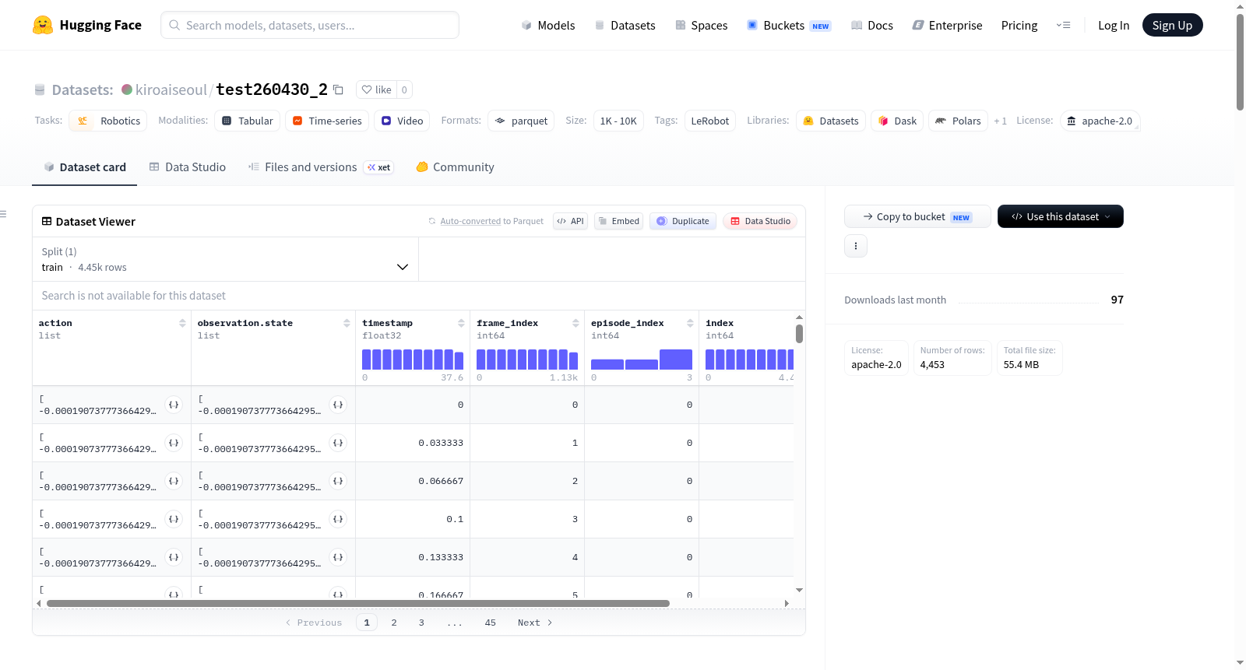Viewport: 1246px width, 670px height.
Task: Open the more navigation menu icon
Action: pyautogui.click(x=1063, y=25)
